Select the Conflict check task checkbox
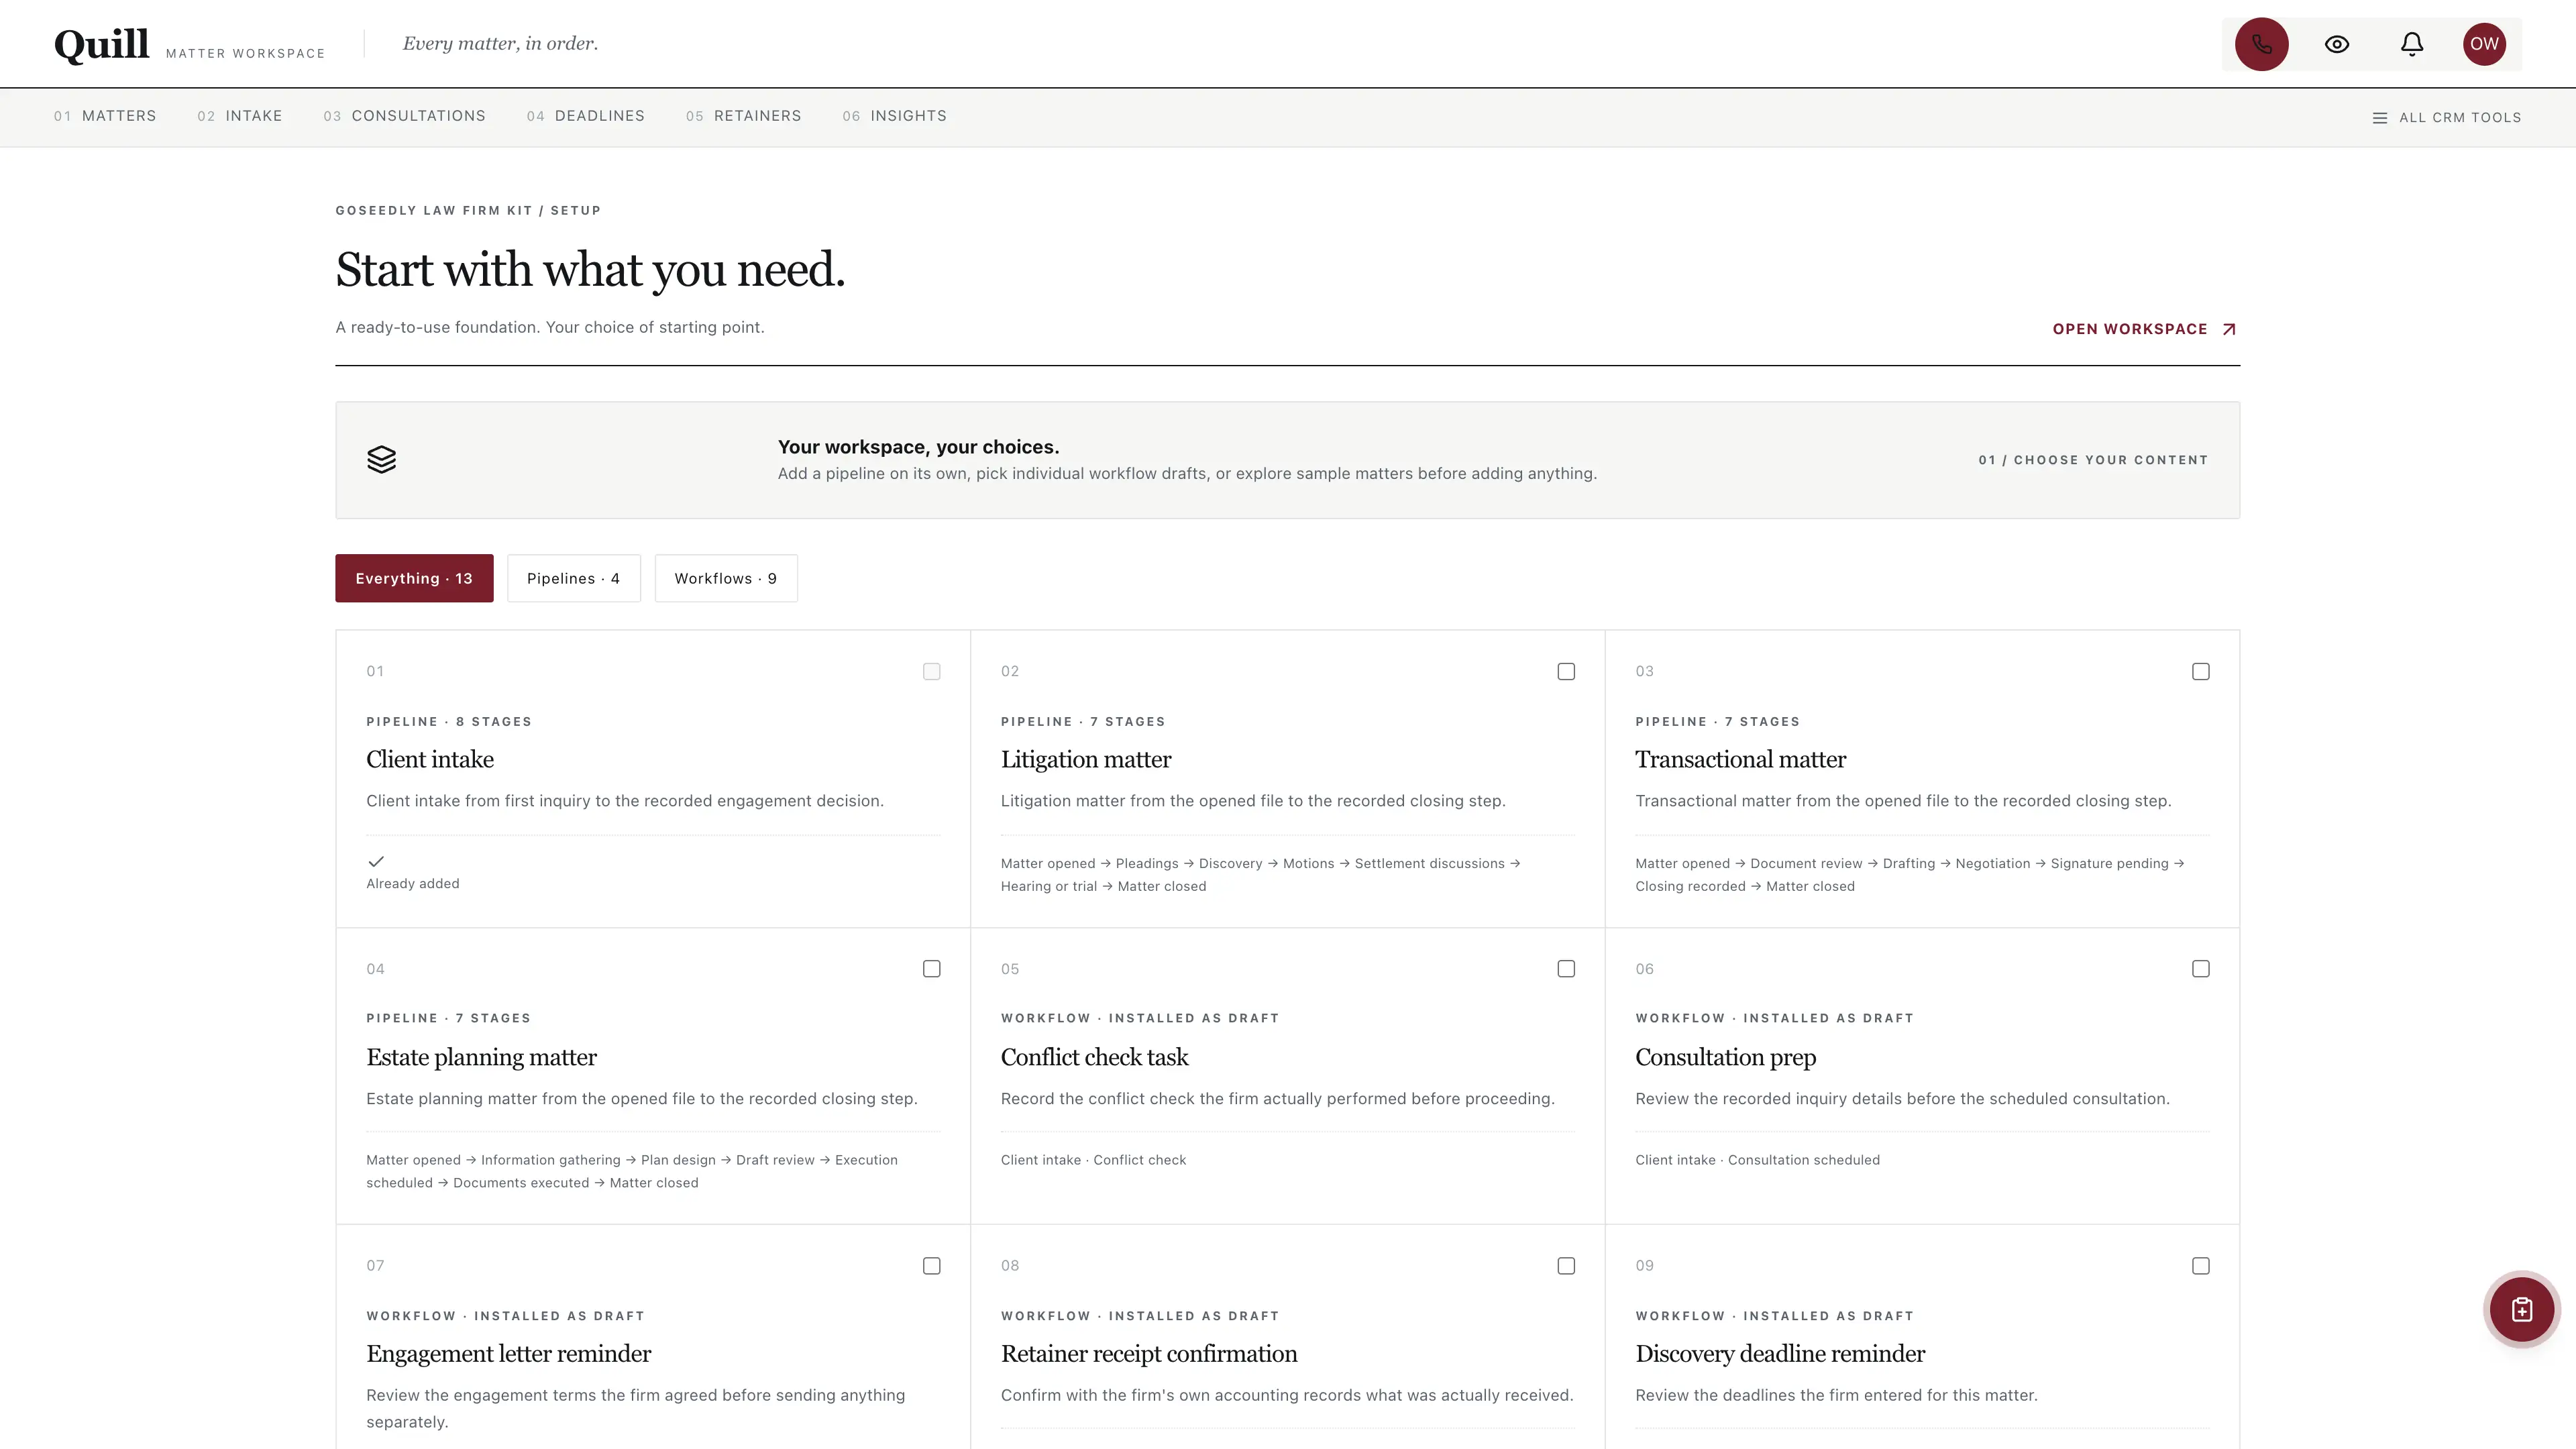This screenshot has width=2576, height=1449. (1566, 969)
